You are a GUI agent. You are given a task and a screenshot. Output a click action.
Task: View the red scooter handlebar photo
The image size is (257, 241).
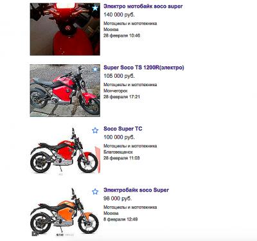[x=65, y=29]
